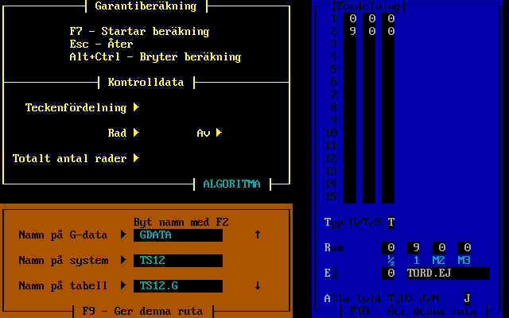
Task: Click second column cell of Fördelning row 1
Action: pos(369,19)
